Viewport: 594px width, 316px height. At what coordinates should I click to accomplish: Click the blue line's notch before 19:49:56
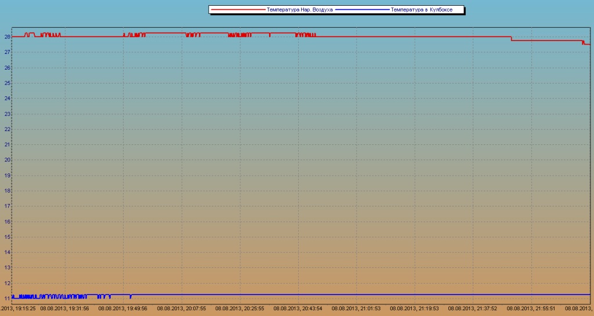coord(131,296)
